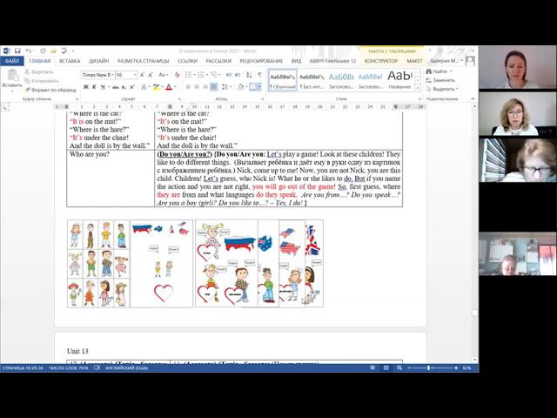The image size is (557, 418).
Task: Center align text
Action: pos(197,87)
